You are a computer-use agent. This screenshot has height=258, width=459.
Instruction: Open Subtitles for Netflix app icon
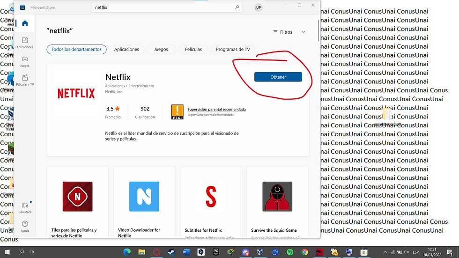(211, 197)
